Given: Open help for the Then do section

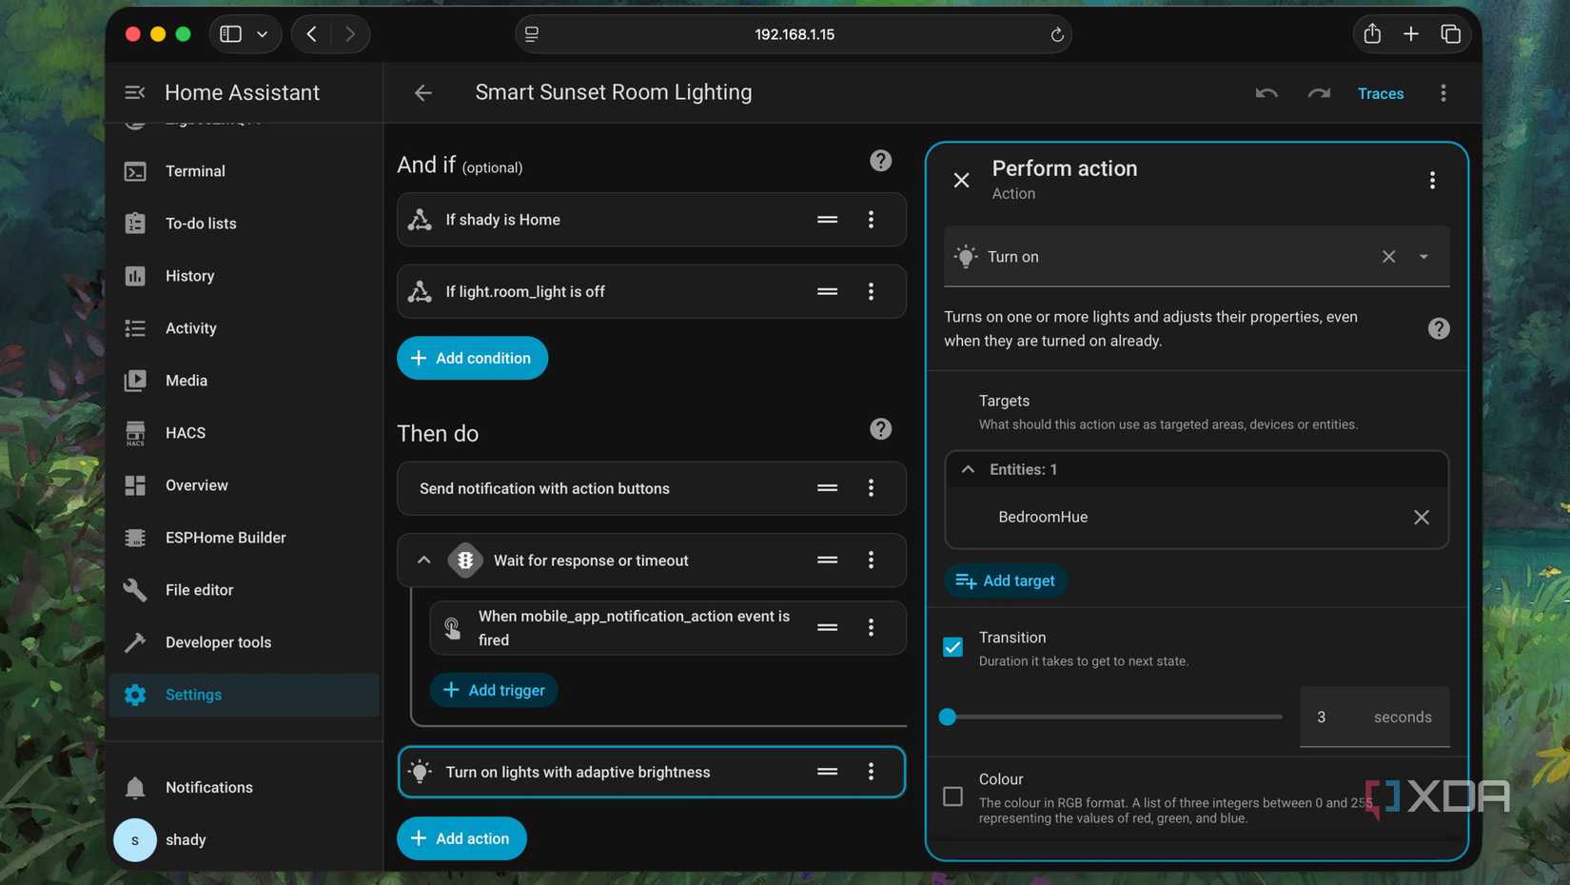Looking at the screenshot, I should (x=881, y=429).
